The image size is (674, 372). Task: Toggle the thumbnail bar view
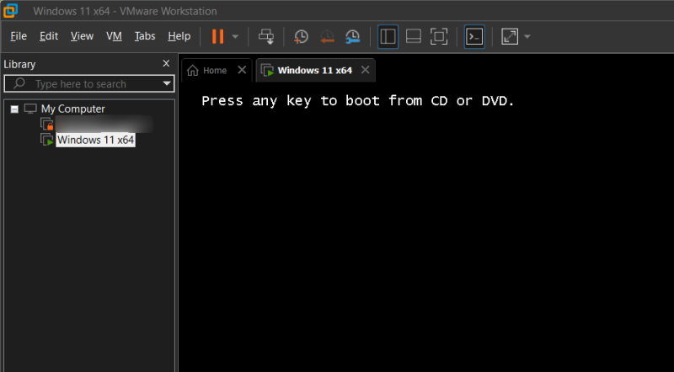tap(413, 36)
